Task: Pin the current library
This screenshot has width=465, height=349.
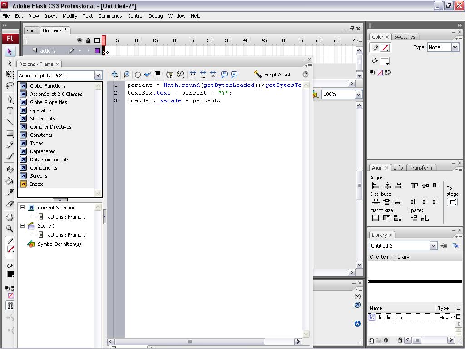Action: tap(444, 246)
